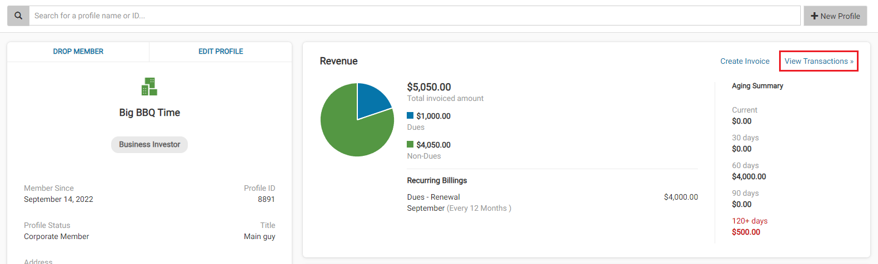Image resolution: width=878 pixels, height=264 pixels.
Task: Click the Profile ID 8891 value
Action: pos(266,199)
